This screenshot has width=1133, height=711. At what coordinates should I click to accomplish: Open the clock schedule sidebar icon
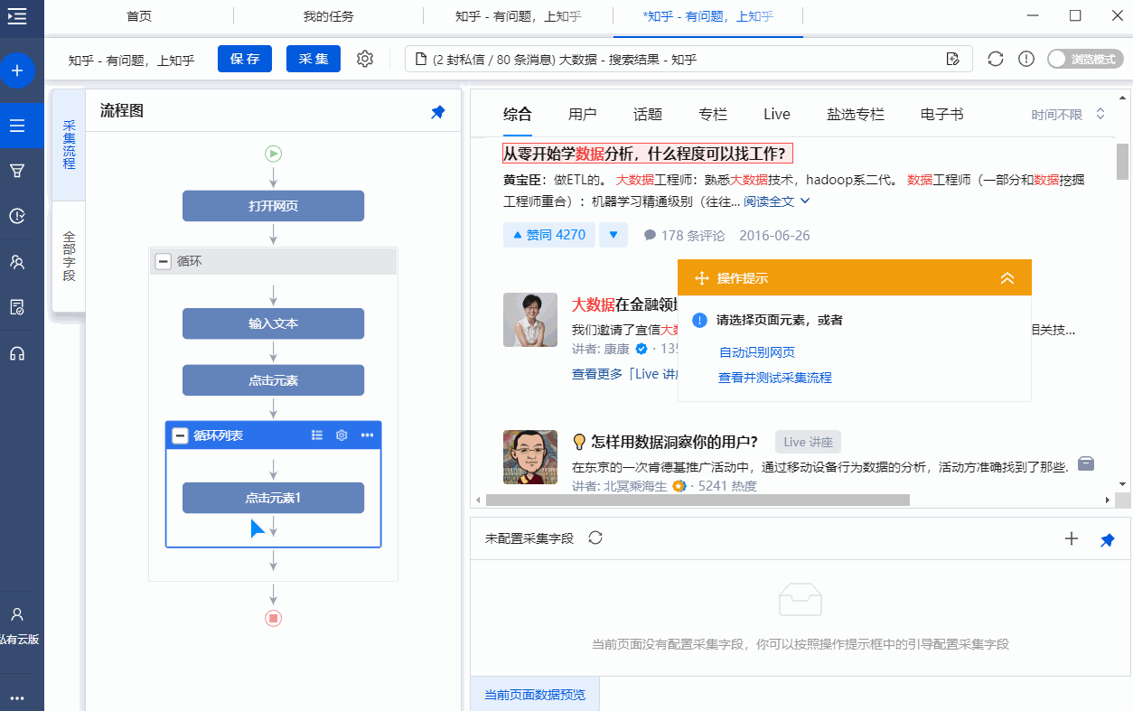coord(17,216)
